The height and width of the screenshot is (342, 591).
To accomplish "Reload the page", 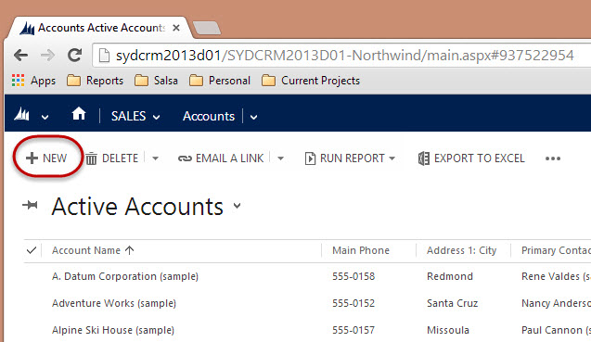I will pos(74,56).
